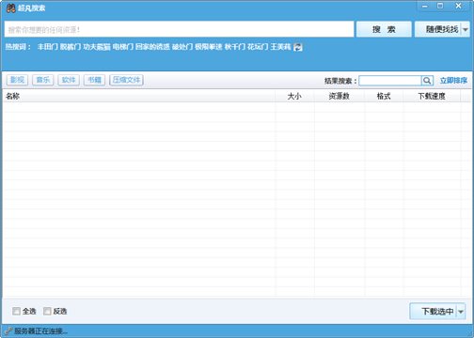Filter results by 音乐

coord(43,80)
